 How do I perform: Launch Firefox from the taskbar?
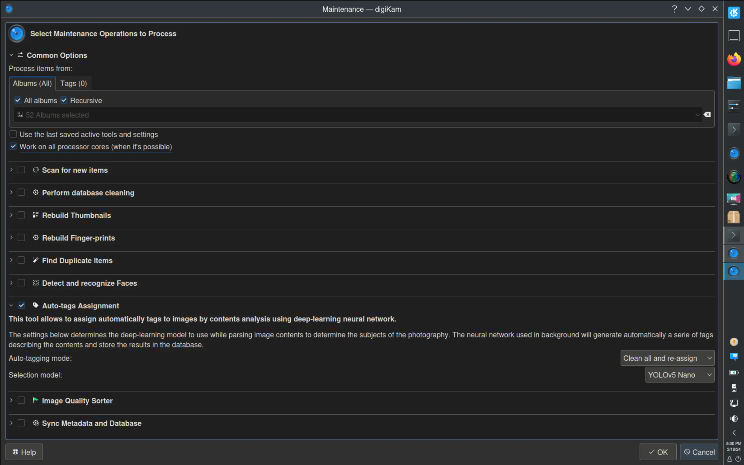(x=734, y=59)
